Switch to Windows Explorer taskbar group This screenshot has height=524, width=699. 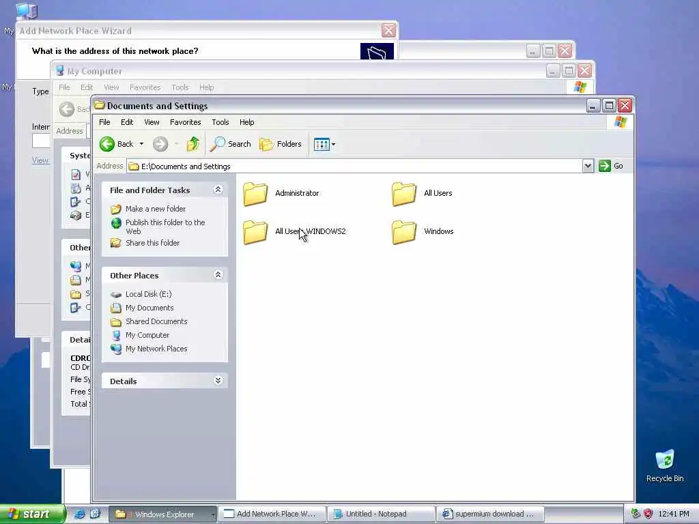tap(162, 514)
